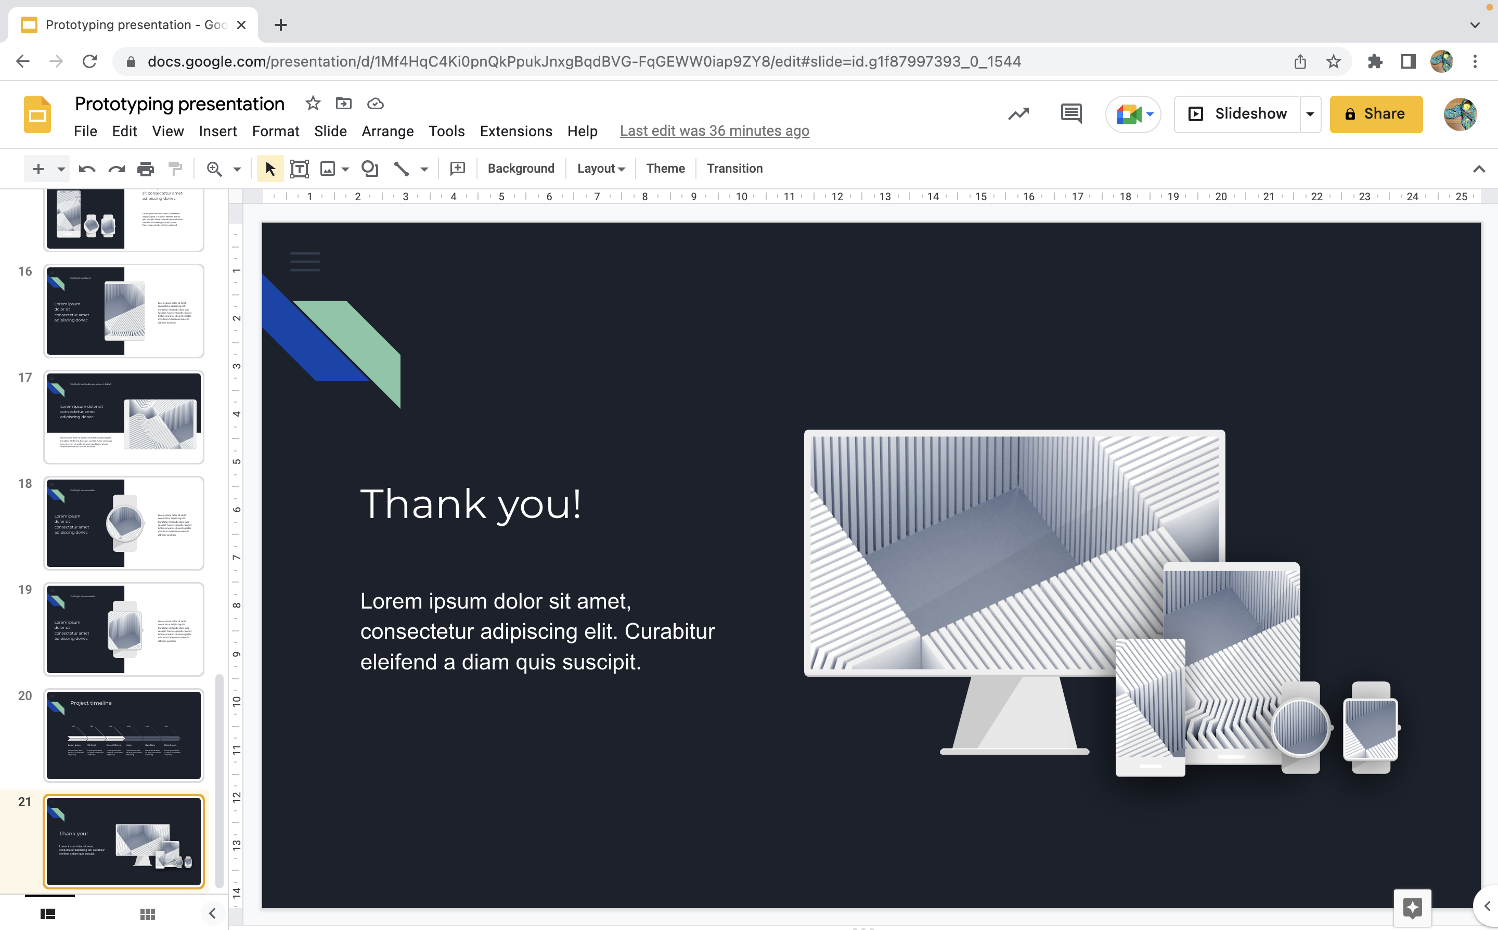Collapse the filmstrip panel
The image size is (1498, 930).
(x=212, y=913)
